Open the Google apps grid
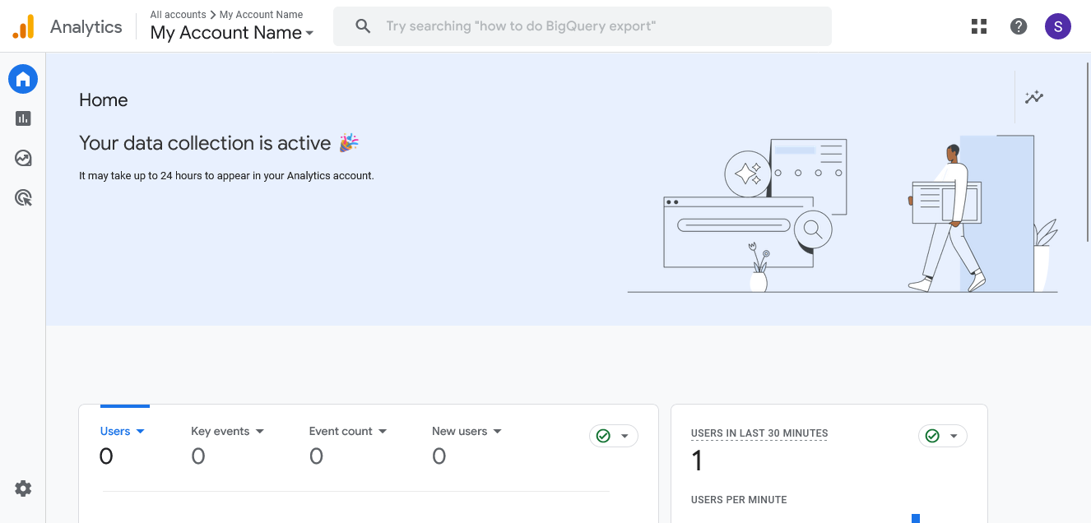The height and width of the screenshot is (523, 1091). (x=978, y=25)
